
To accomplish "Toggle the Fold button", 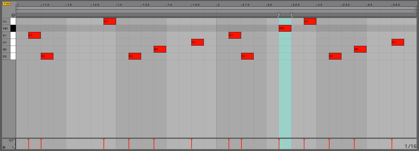I will tap(7, 3).
